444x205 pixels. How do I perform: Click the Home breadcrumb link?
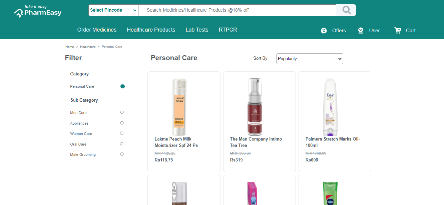(70, 47)
